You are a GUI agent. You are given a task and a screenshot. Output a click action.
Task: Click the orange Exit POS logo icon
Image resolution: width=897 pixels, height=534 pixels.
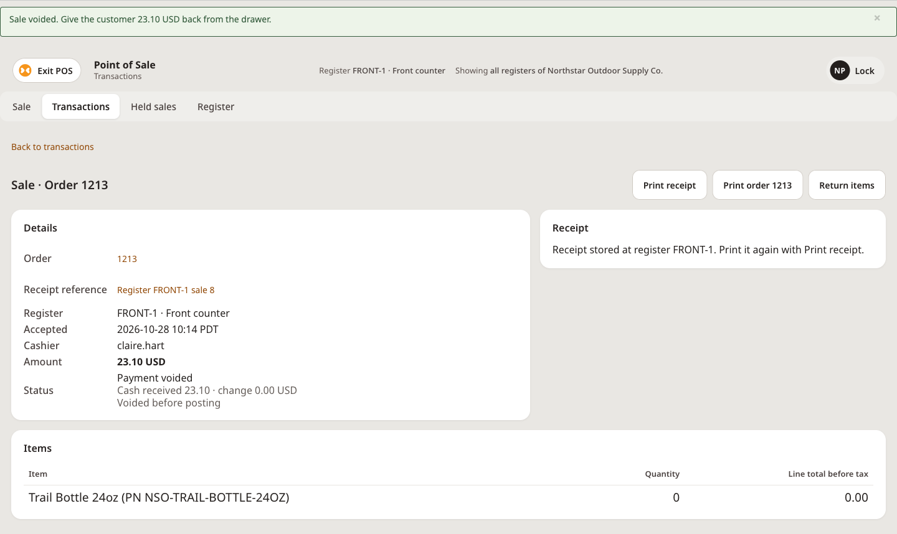(26, 70)
